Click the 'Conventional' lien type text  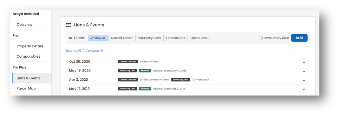tap(200, 80)
